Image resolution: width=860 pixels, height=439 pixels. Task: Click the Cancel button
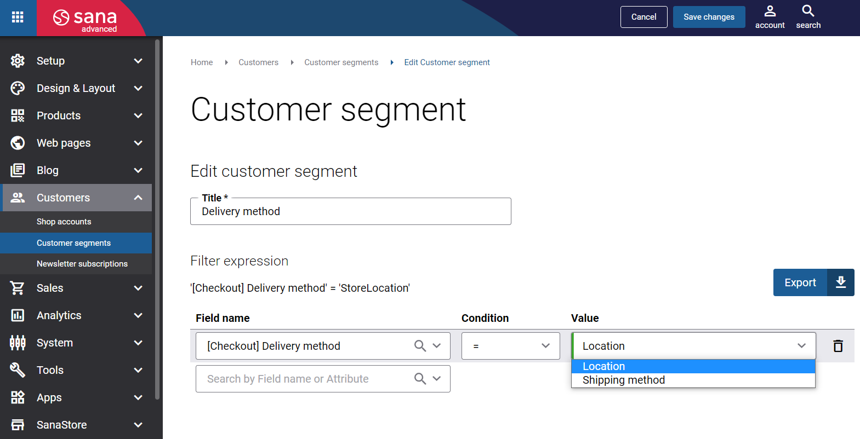pos(643,17)
